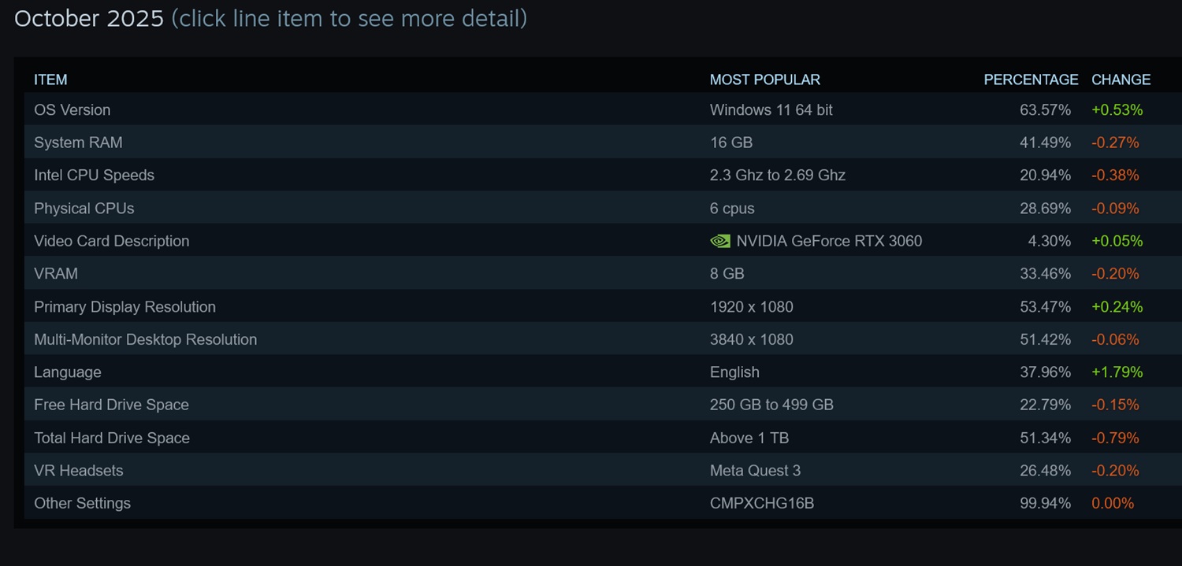Click the Language line item
Viewport: 1182px width, 566px height.
pos(68,372)
